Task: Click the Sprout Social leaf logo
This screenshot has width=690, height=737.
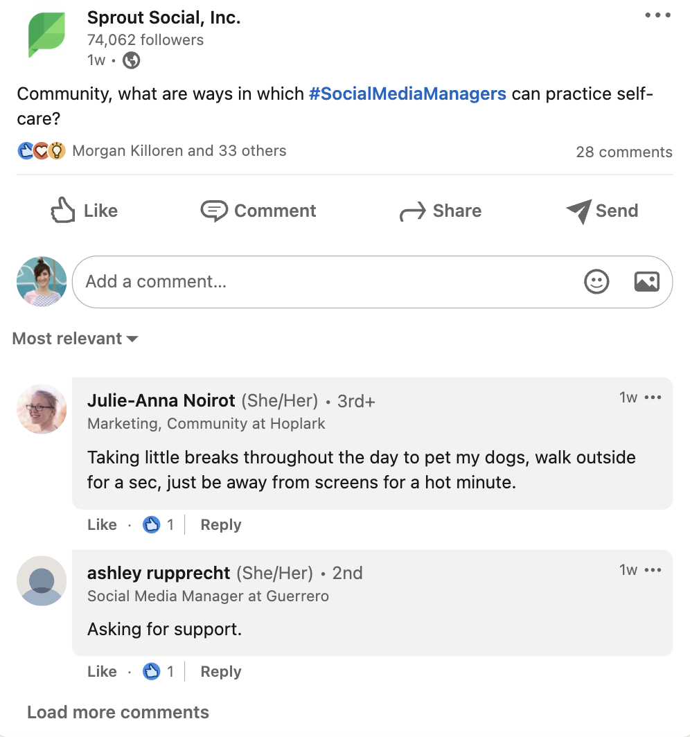Action: (x=46, y=35)
